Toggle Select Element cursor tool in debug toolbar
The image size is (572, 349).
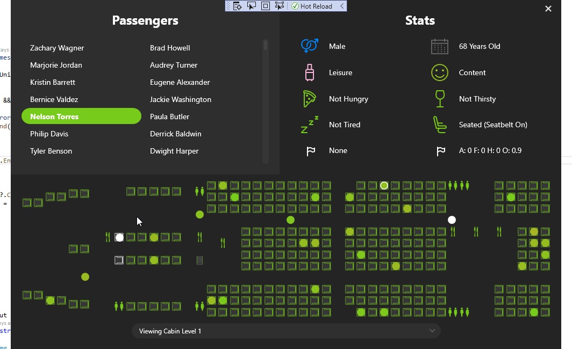point(251,6)
